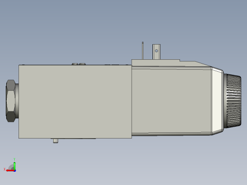Click the red X axis of the triad
Screen dimensions: 247x185
[x=10, y=171]
